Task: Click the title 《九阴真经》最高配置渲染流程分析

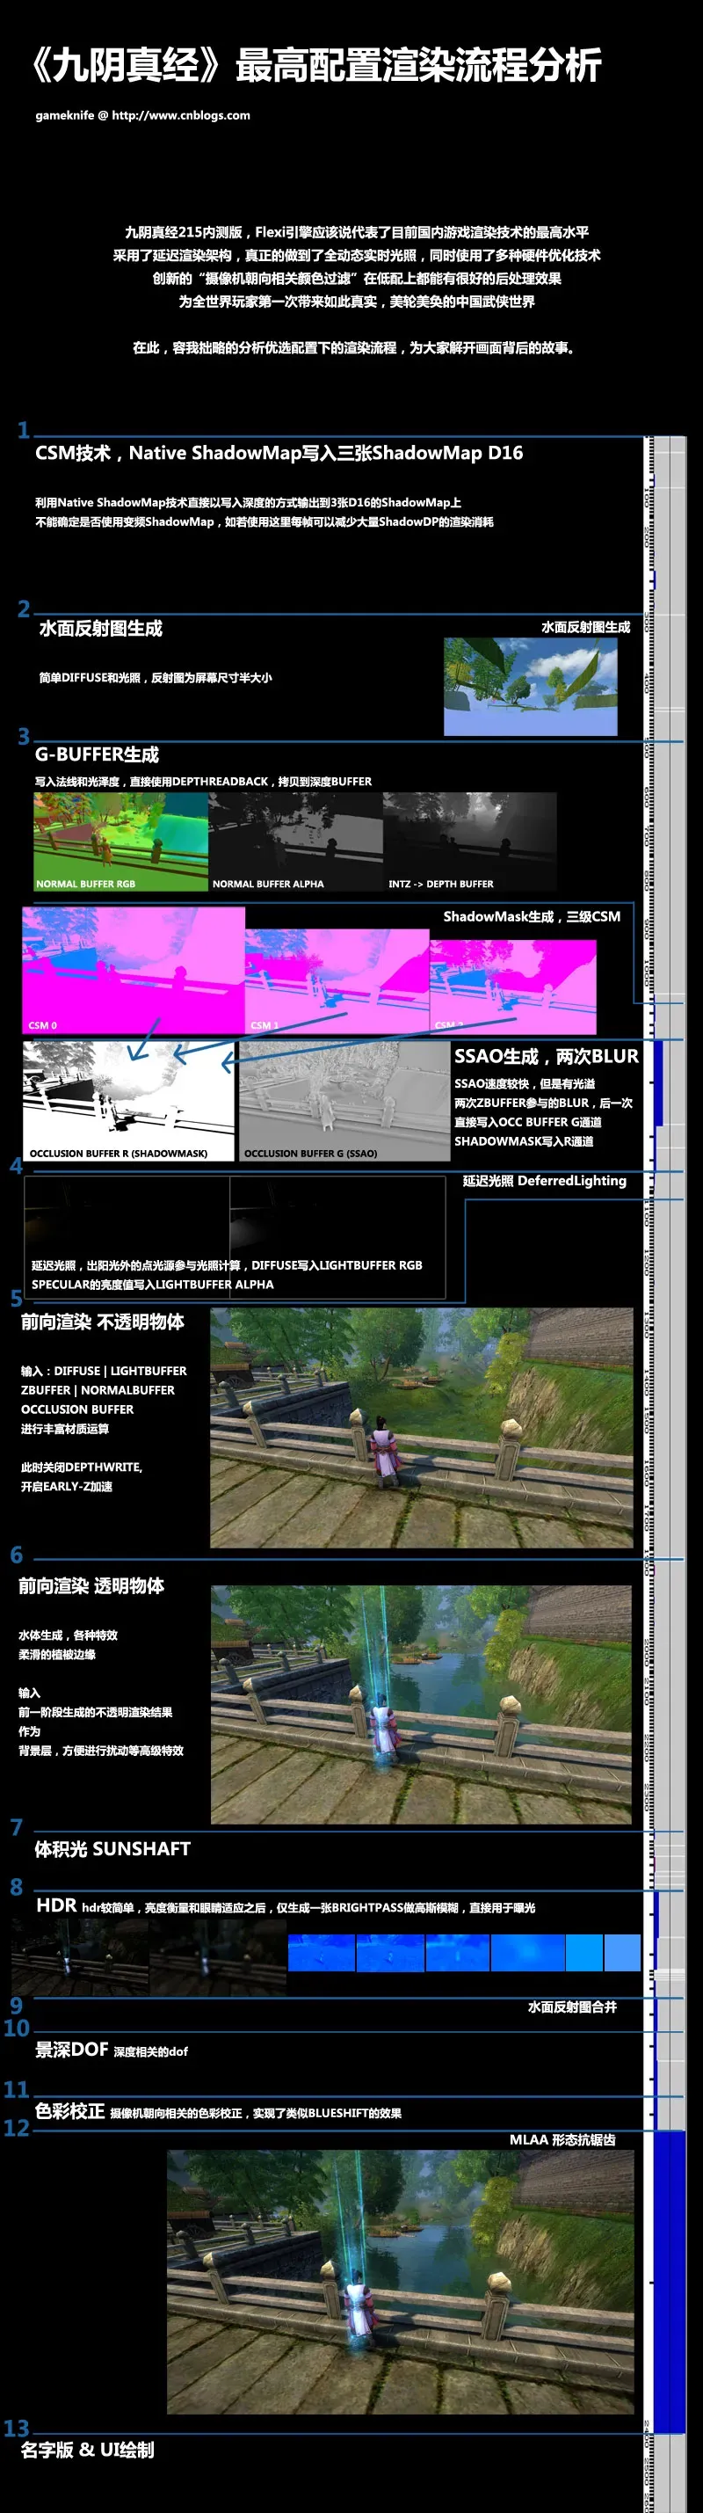Action: click(315, 65)
